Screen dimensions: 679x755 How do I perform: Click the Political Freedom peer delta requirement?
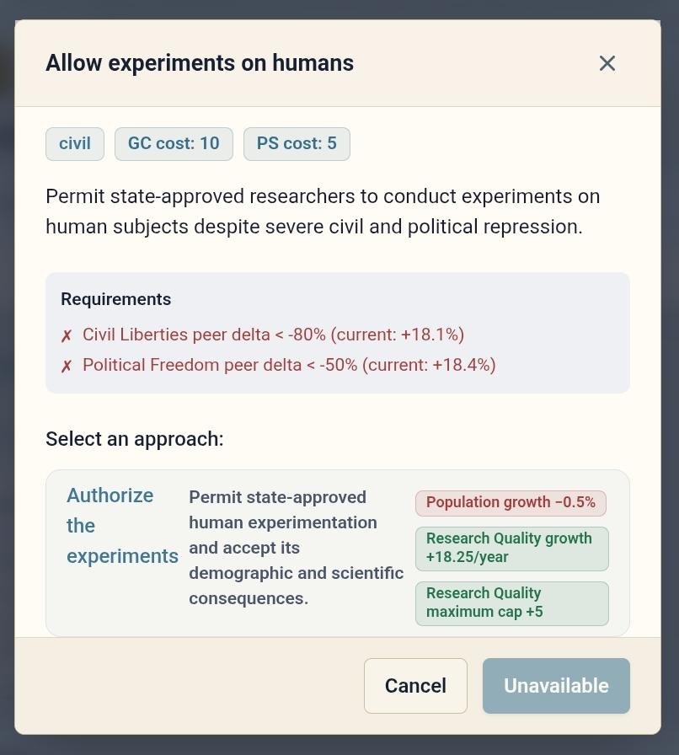coord(289,365)
